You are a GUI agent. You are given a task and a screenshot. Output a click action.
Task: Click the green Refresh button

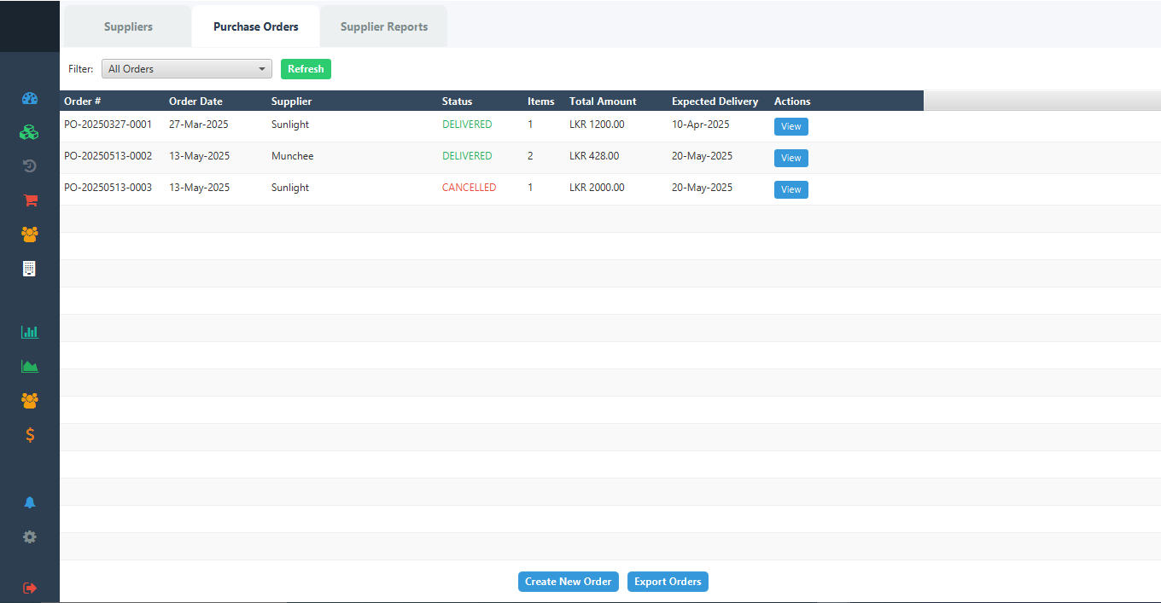point(306,69)
